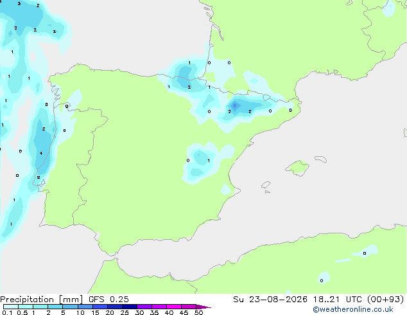Click the legend label '50'
Screen dimensions: 407x315
[x=198, y=312]
